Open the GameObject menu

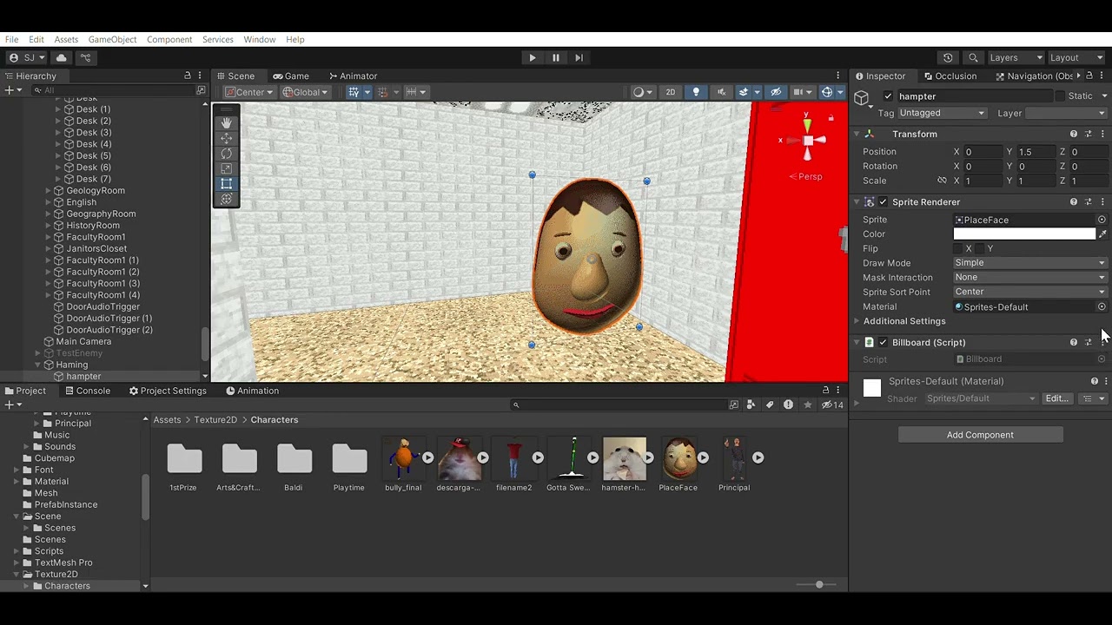pos(112,39)
